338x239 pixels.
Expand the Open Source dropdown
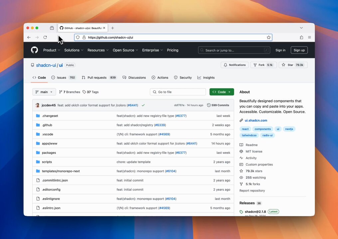[125, 50]
